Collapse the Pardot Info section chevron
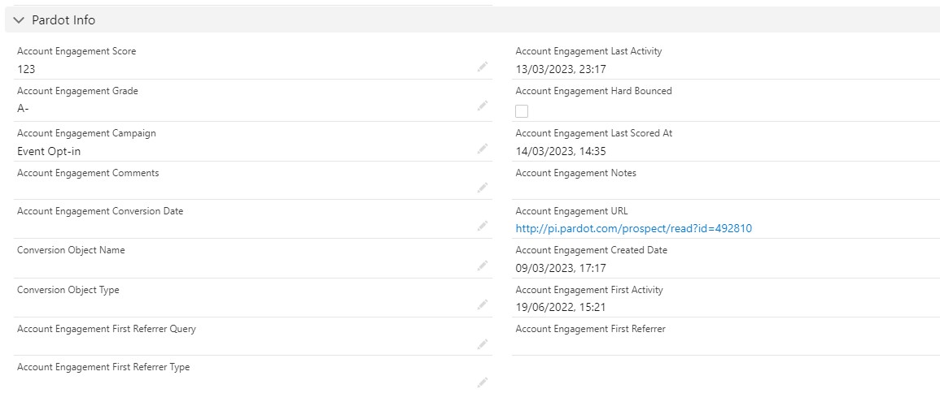940x393 pixels. pyautogui.click(x=19, y=20)
